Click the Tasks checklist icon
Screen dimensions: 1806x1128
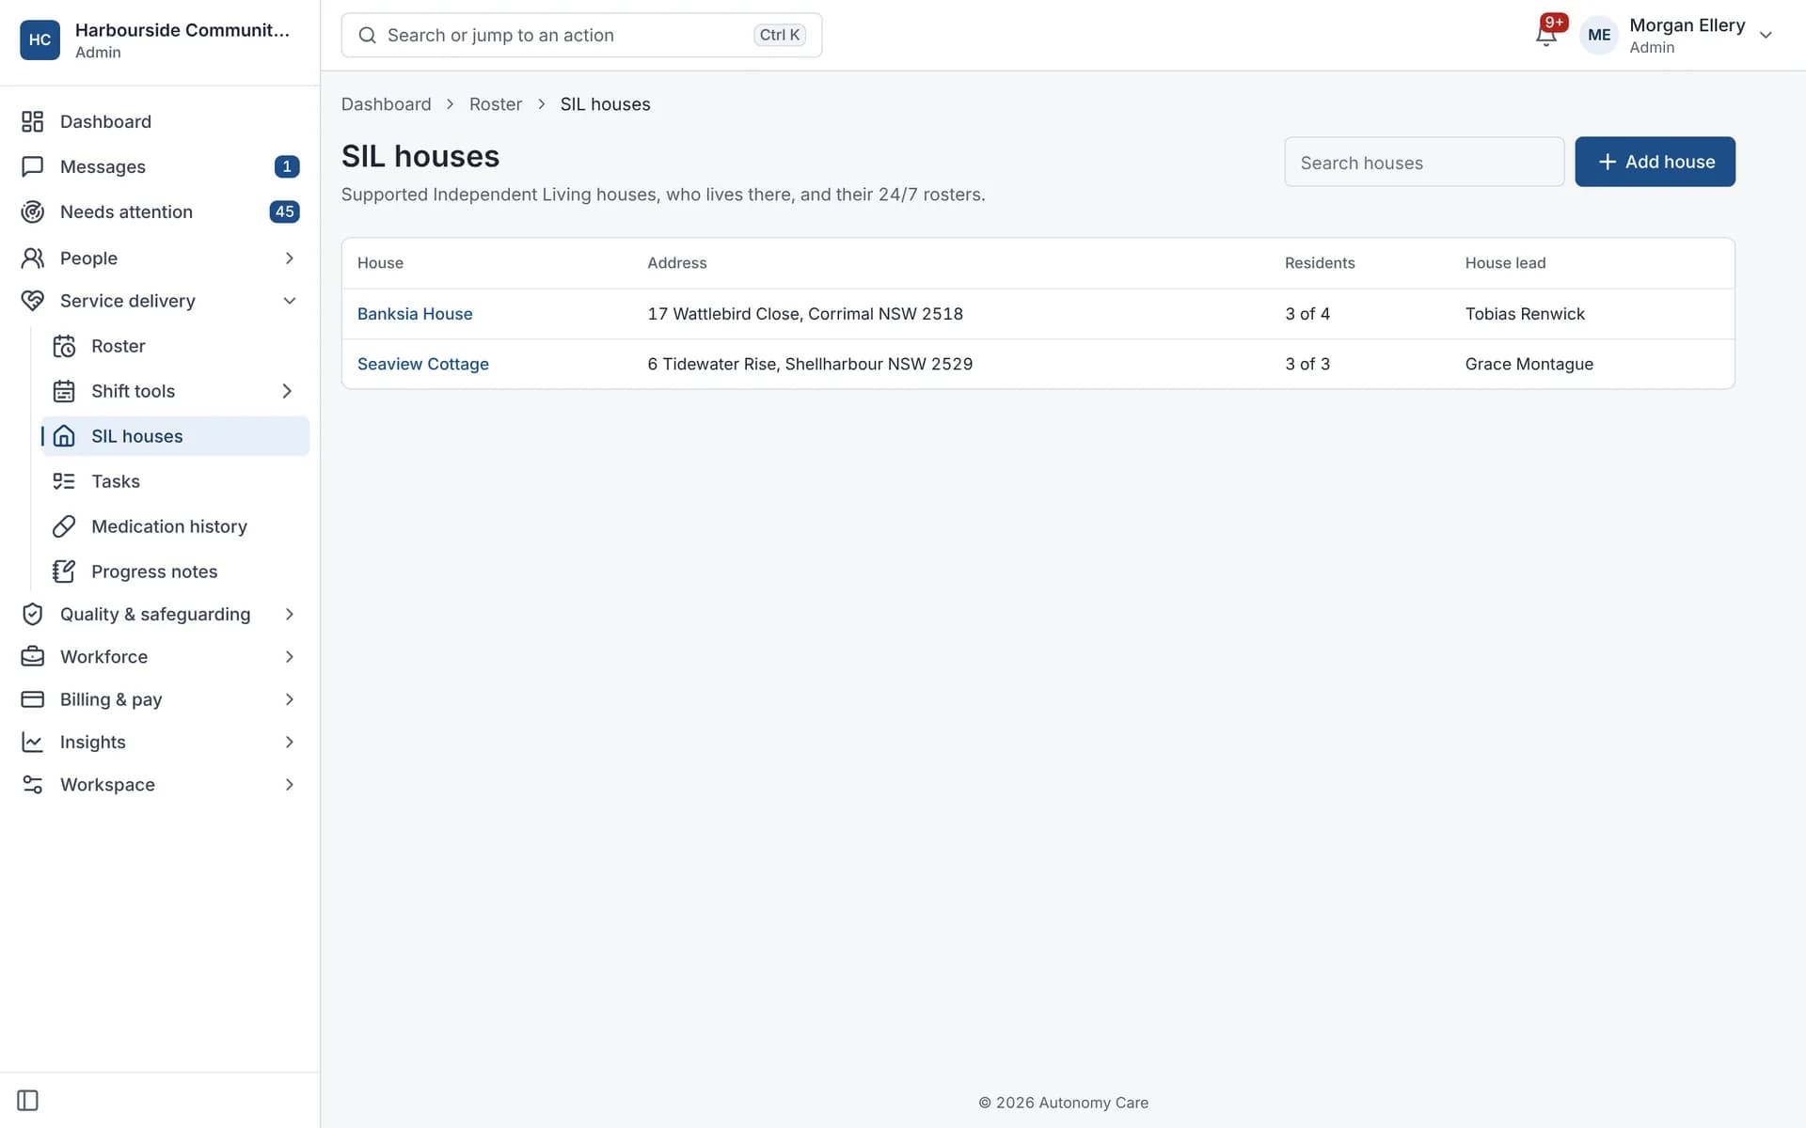click(x=64, y=481)
